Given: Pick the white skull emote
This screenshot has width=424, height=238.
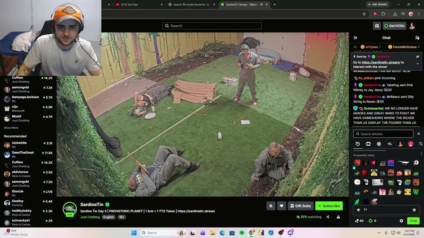Looking at the screenshot, I should coord(416,163).
